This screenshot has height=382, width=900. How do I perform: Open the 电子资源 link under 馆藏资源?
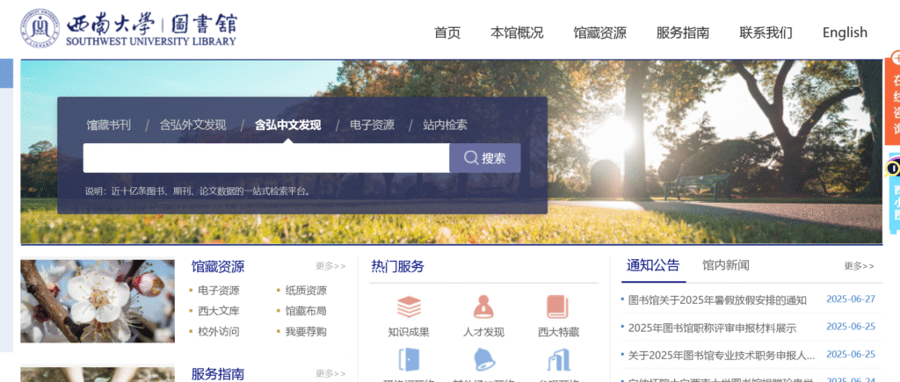pos(219,291)
